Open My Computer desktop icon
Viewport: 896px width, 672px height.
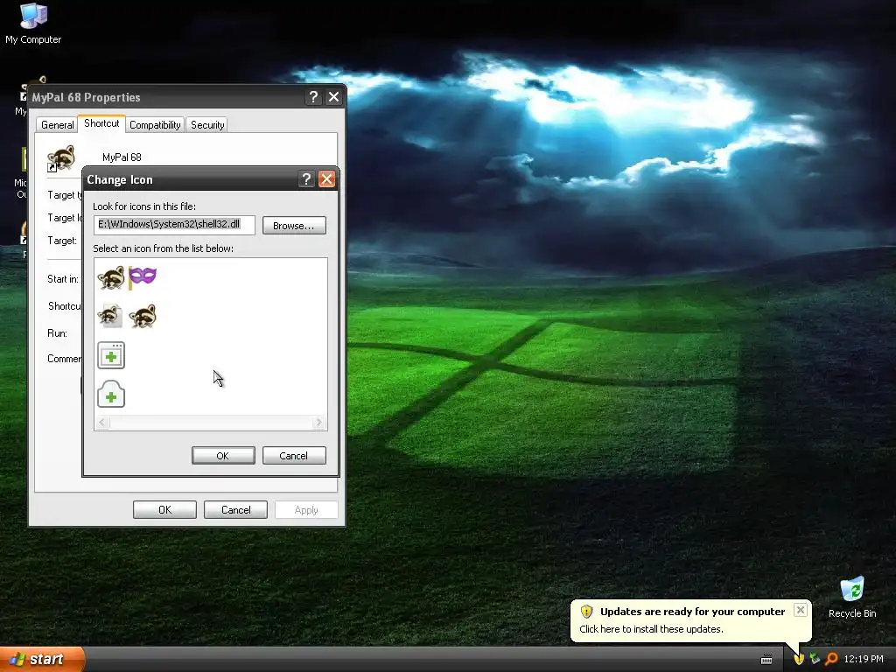33,24
